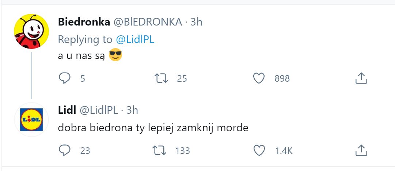Share the Lidl tweet
The height and width of the screenshot is (171, 395).
(361, 150)
